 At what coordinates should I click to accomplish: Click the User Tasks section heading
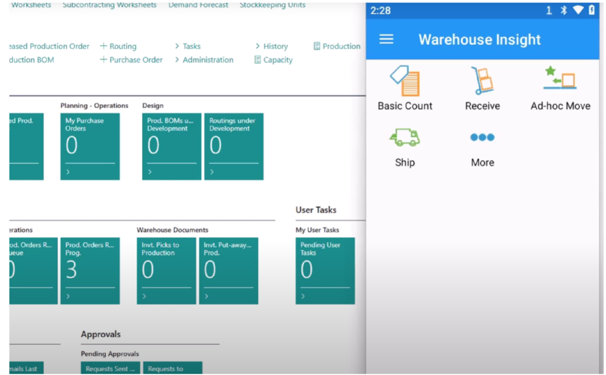point(316,210)
